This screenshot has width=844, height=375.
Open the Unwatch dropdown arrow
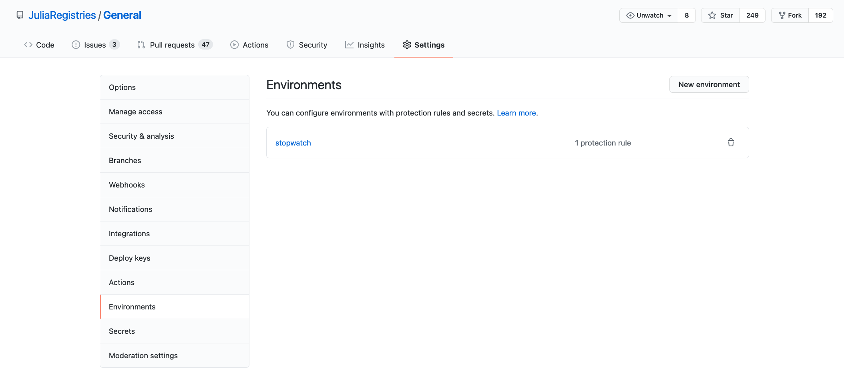(670, 16)
